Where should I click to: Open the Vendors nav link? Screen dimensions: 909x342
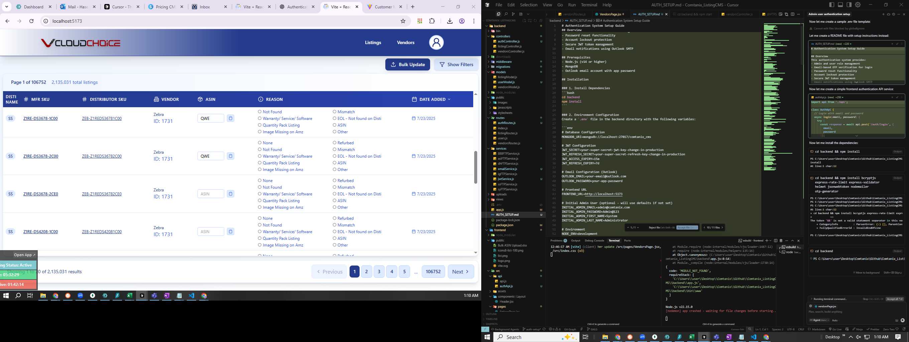(x=405, y=42)
